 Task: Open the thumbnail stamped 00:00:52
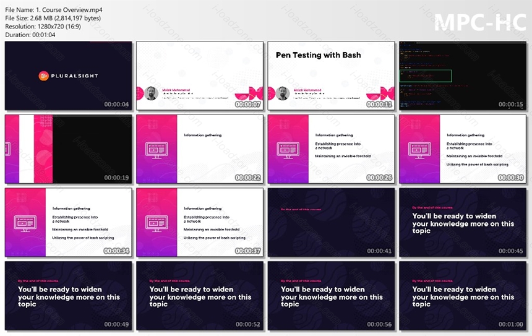200,296
